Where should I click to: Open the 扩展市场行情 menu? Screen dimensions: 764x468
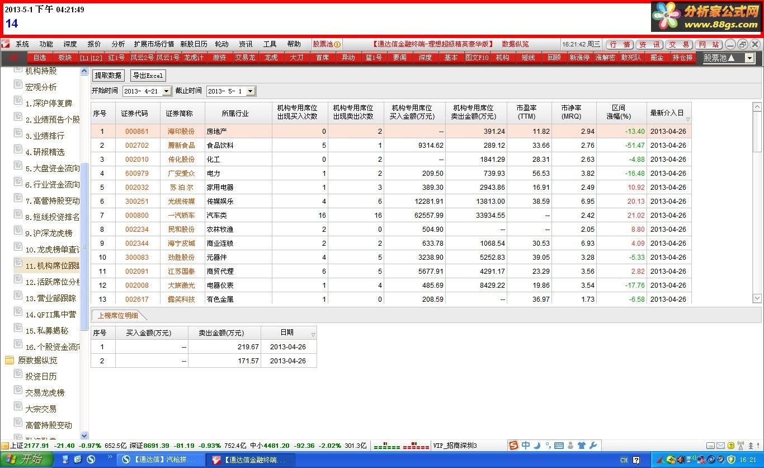(154, 44)
